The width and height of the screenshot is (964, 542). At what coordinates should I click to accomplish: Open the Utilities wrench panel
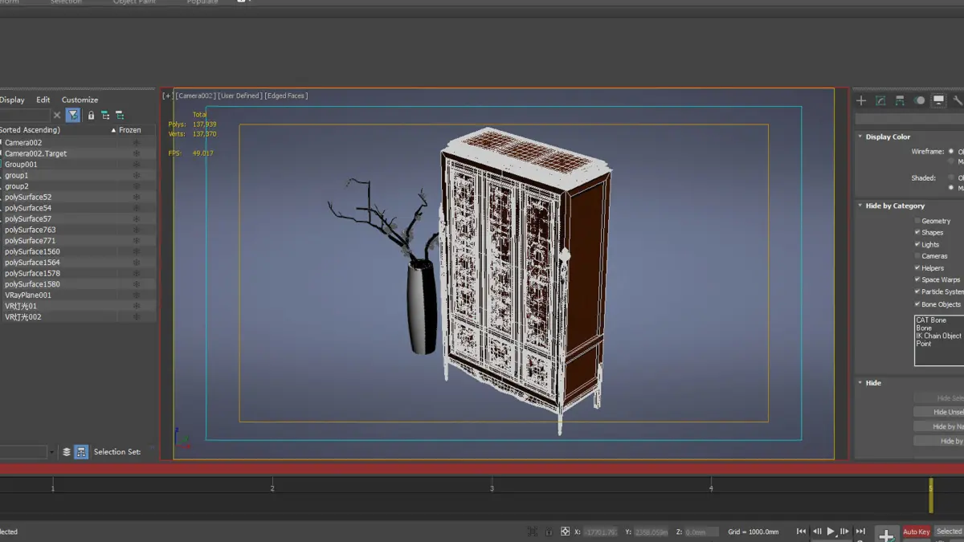[958, 100]
